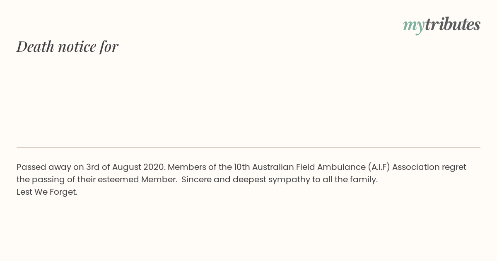This screenshot has height=261, width=497.
Task: Click the 'to all the family' text
Action: [x=344, y=180]
